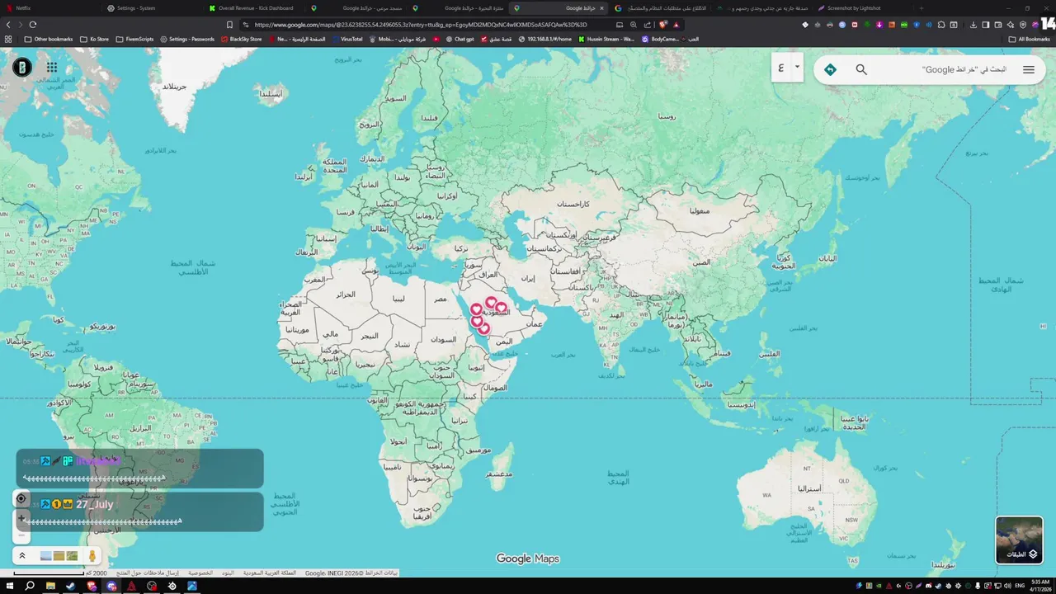
Task: Click the ENG language indicator
Action: (1020, 586)
